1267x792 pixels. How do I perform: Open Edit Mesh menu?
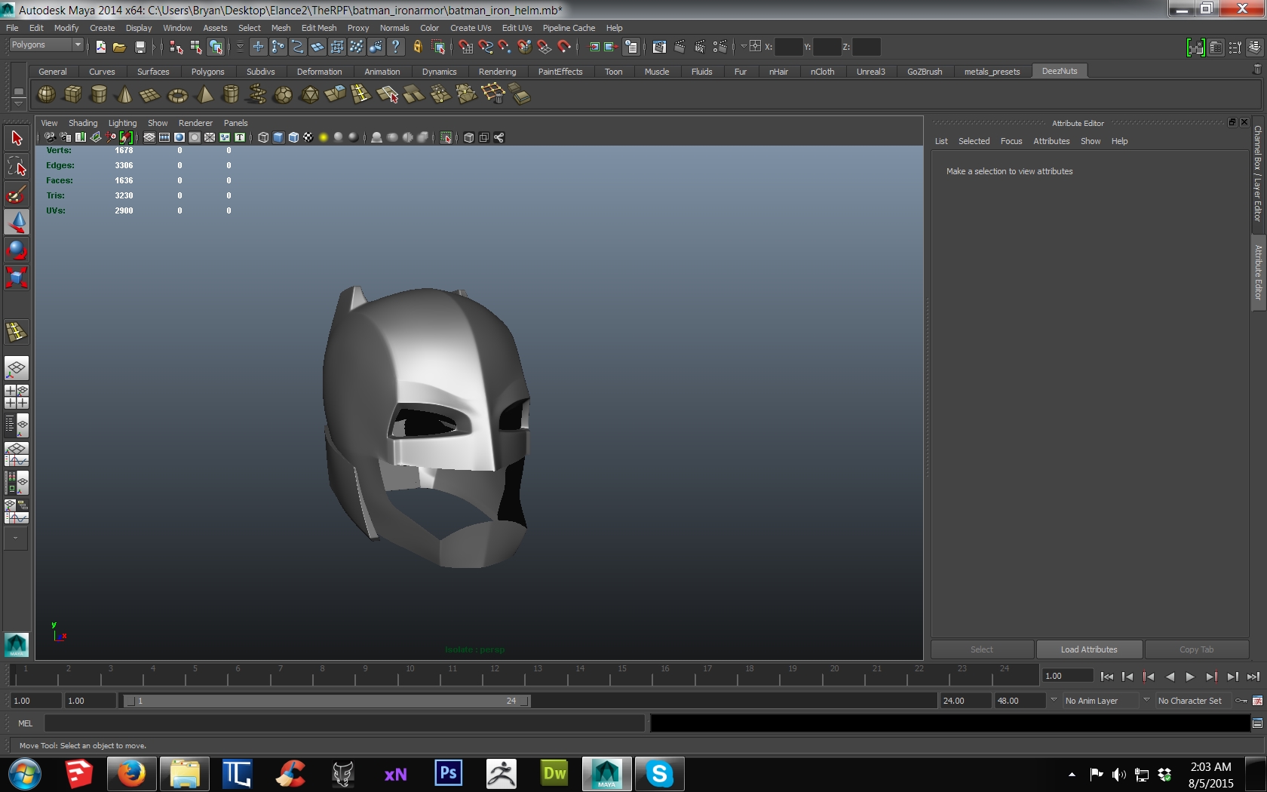pyautogui.click(x=319, y=28)
